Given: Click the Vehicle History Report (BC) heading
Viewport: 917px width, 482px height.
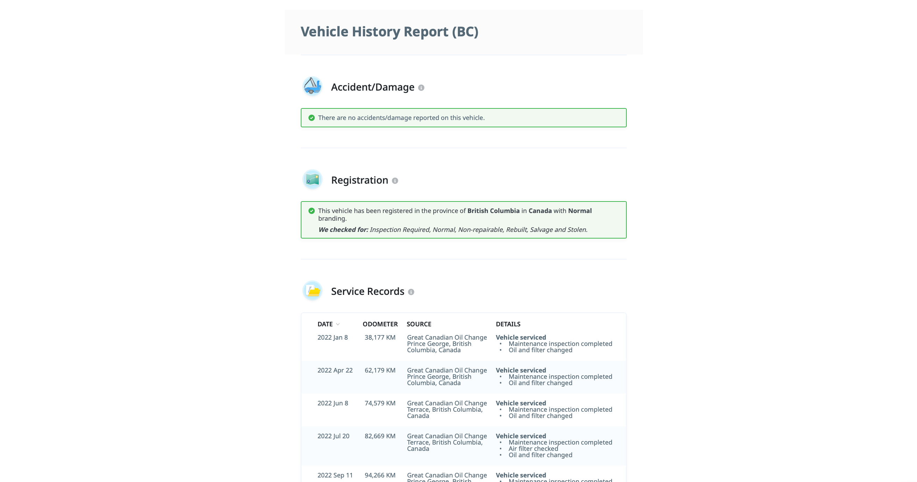Looking at the screenshot, I should click(x=390, y=31).
